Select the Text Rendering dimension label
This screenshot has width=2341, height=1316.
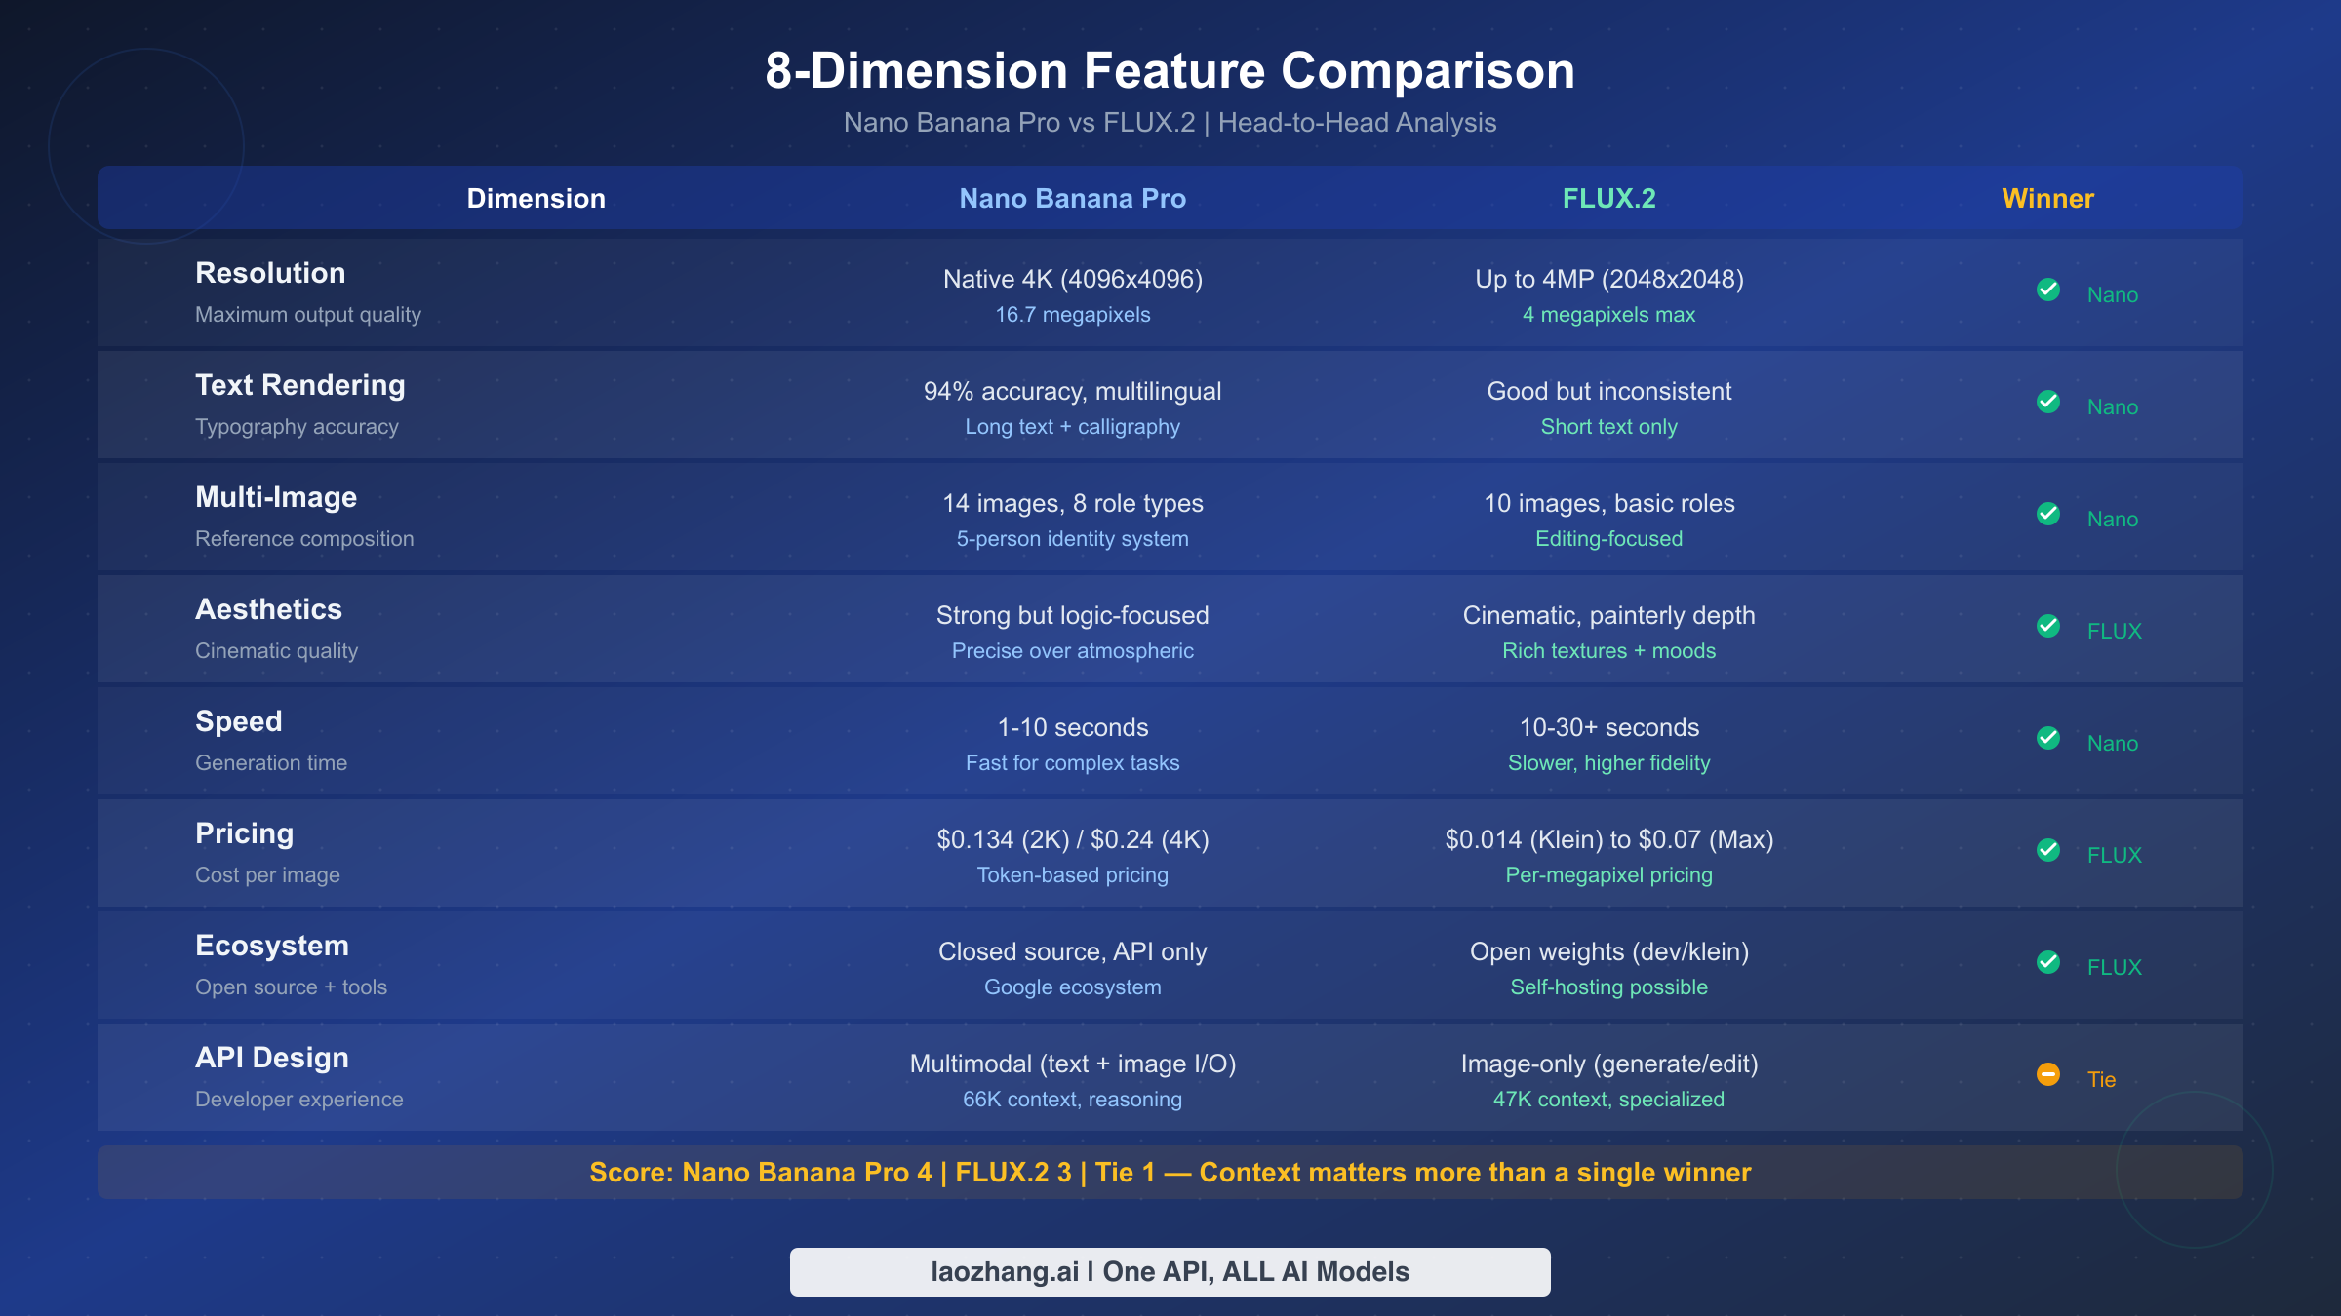pos(300,385)
